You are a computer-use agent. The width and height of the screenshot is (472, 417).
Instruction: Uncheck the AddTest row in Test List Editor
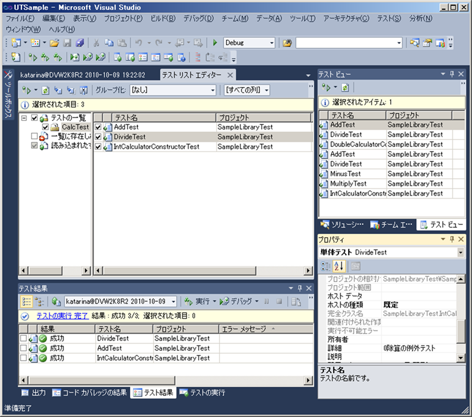click(x=98, y=127)
